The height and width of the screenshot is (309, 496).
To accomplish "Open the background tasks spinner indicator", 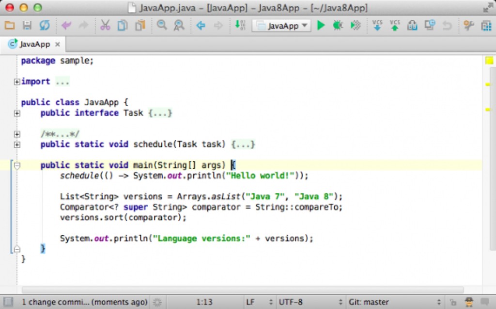I will [x=157, y=302].
